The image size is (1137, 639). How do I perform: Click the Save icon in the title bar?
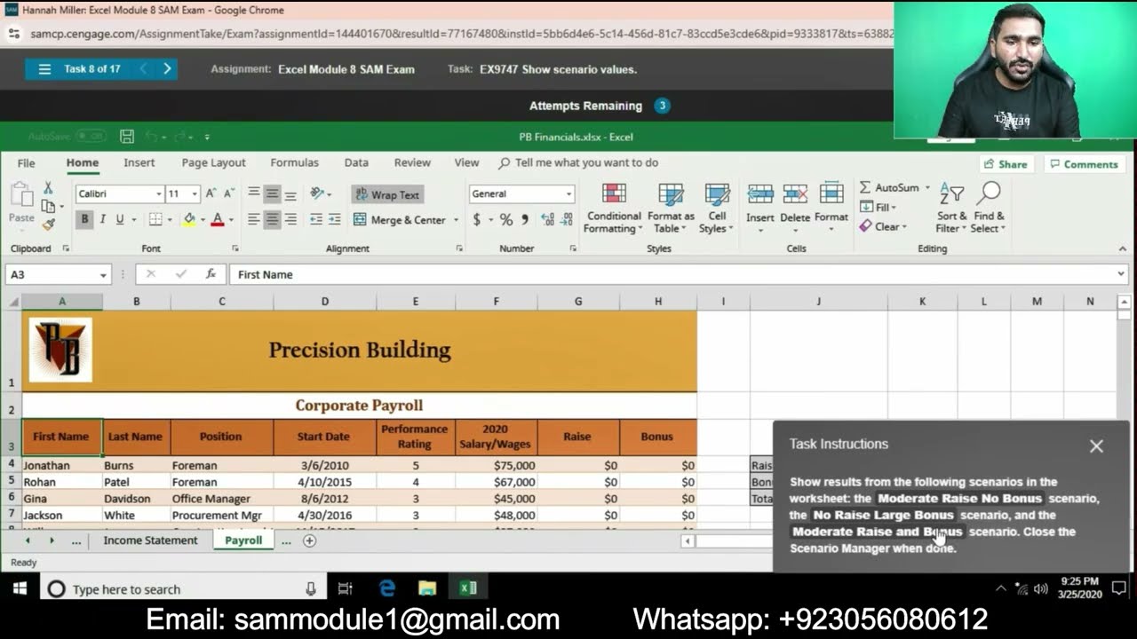pyautogui.click(x=127, y=137)
